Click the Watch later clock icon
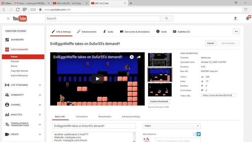 coord(132,57)
